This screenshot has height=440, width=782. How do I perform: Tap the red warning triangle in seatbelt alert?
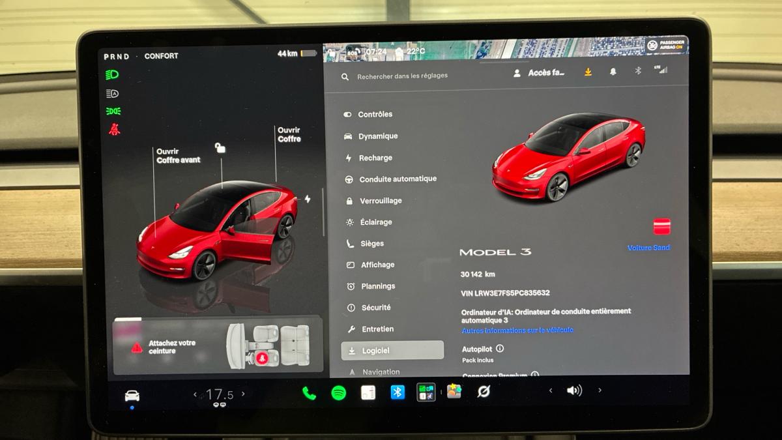pos(137,348)
